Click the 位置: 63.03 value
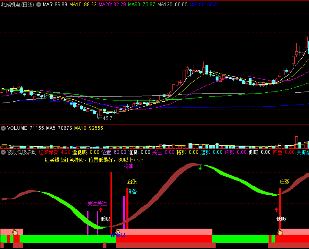The width and height of the screenshot is (309, 249). point(114,152)
